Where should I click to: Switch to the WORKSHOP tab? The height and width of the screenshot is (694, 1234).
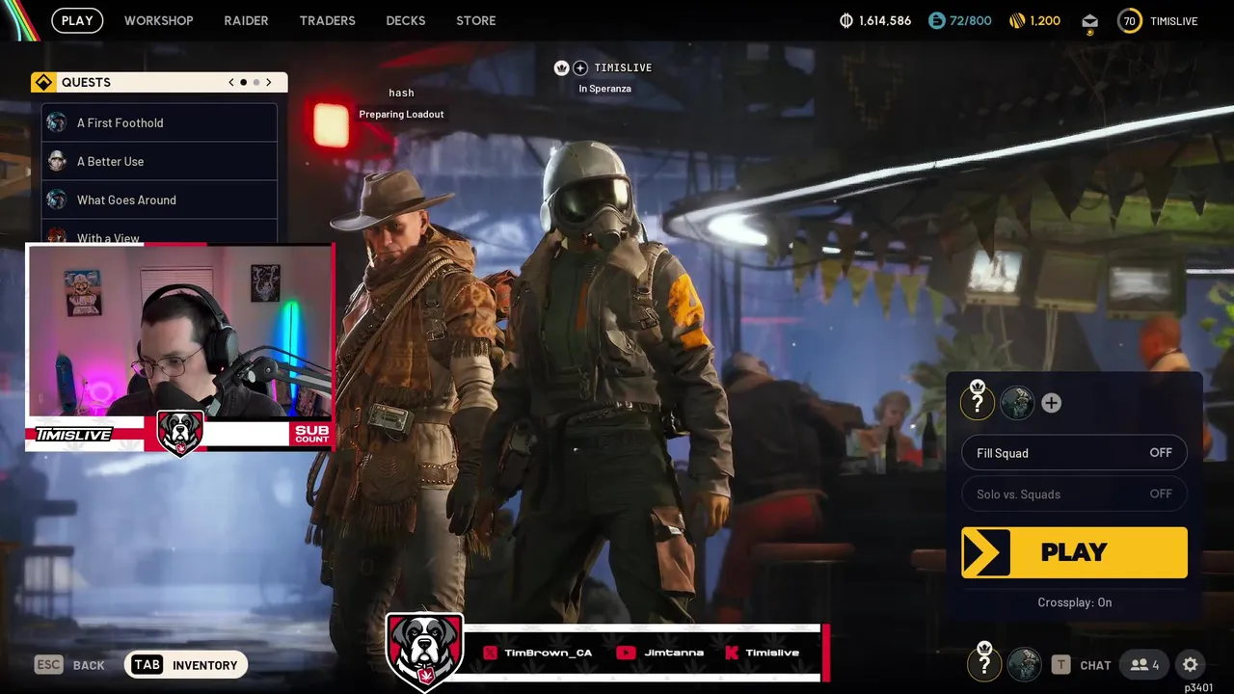pyautogui.click(x=158, y=20)
